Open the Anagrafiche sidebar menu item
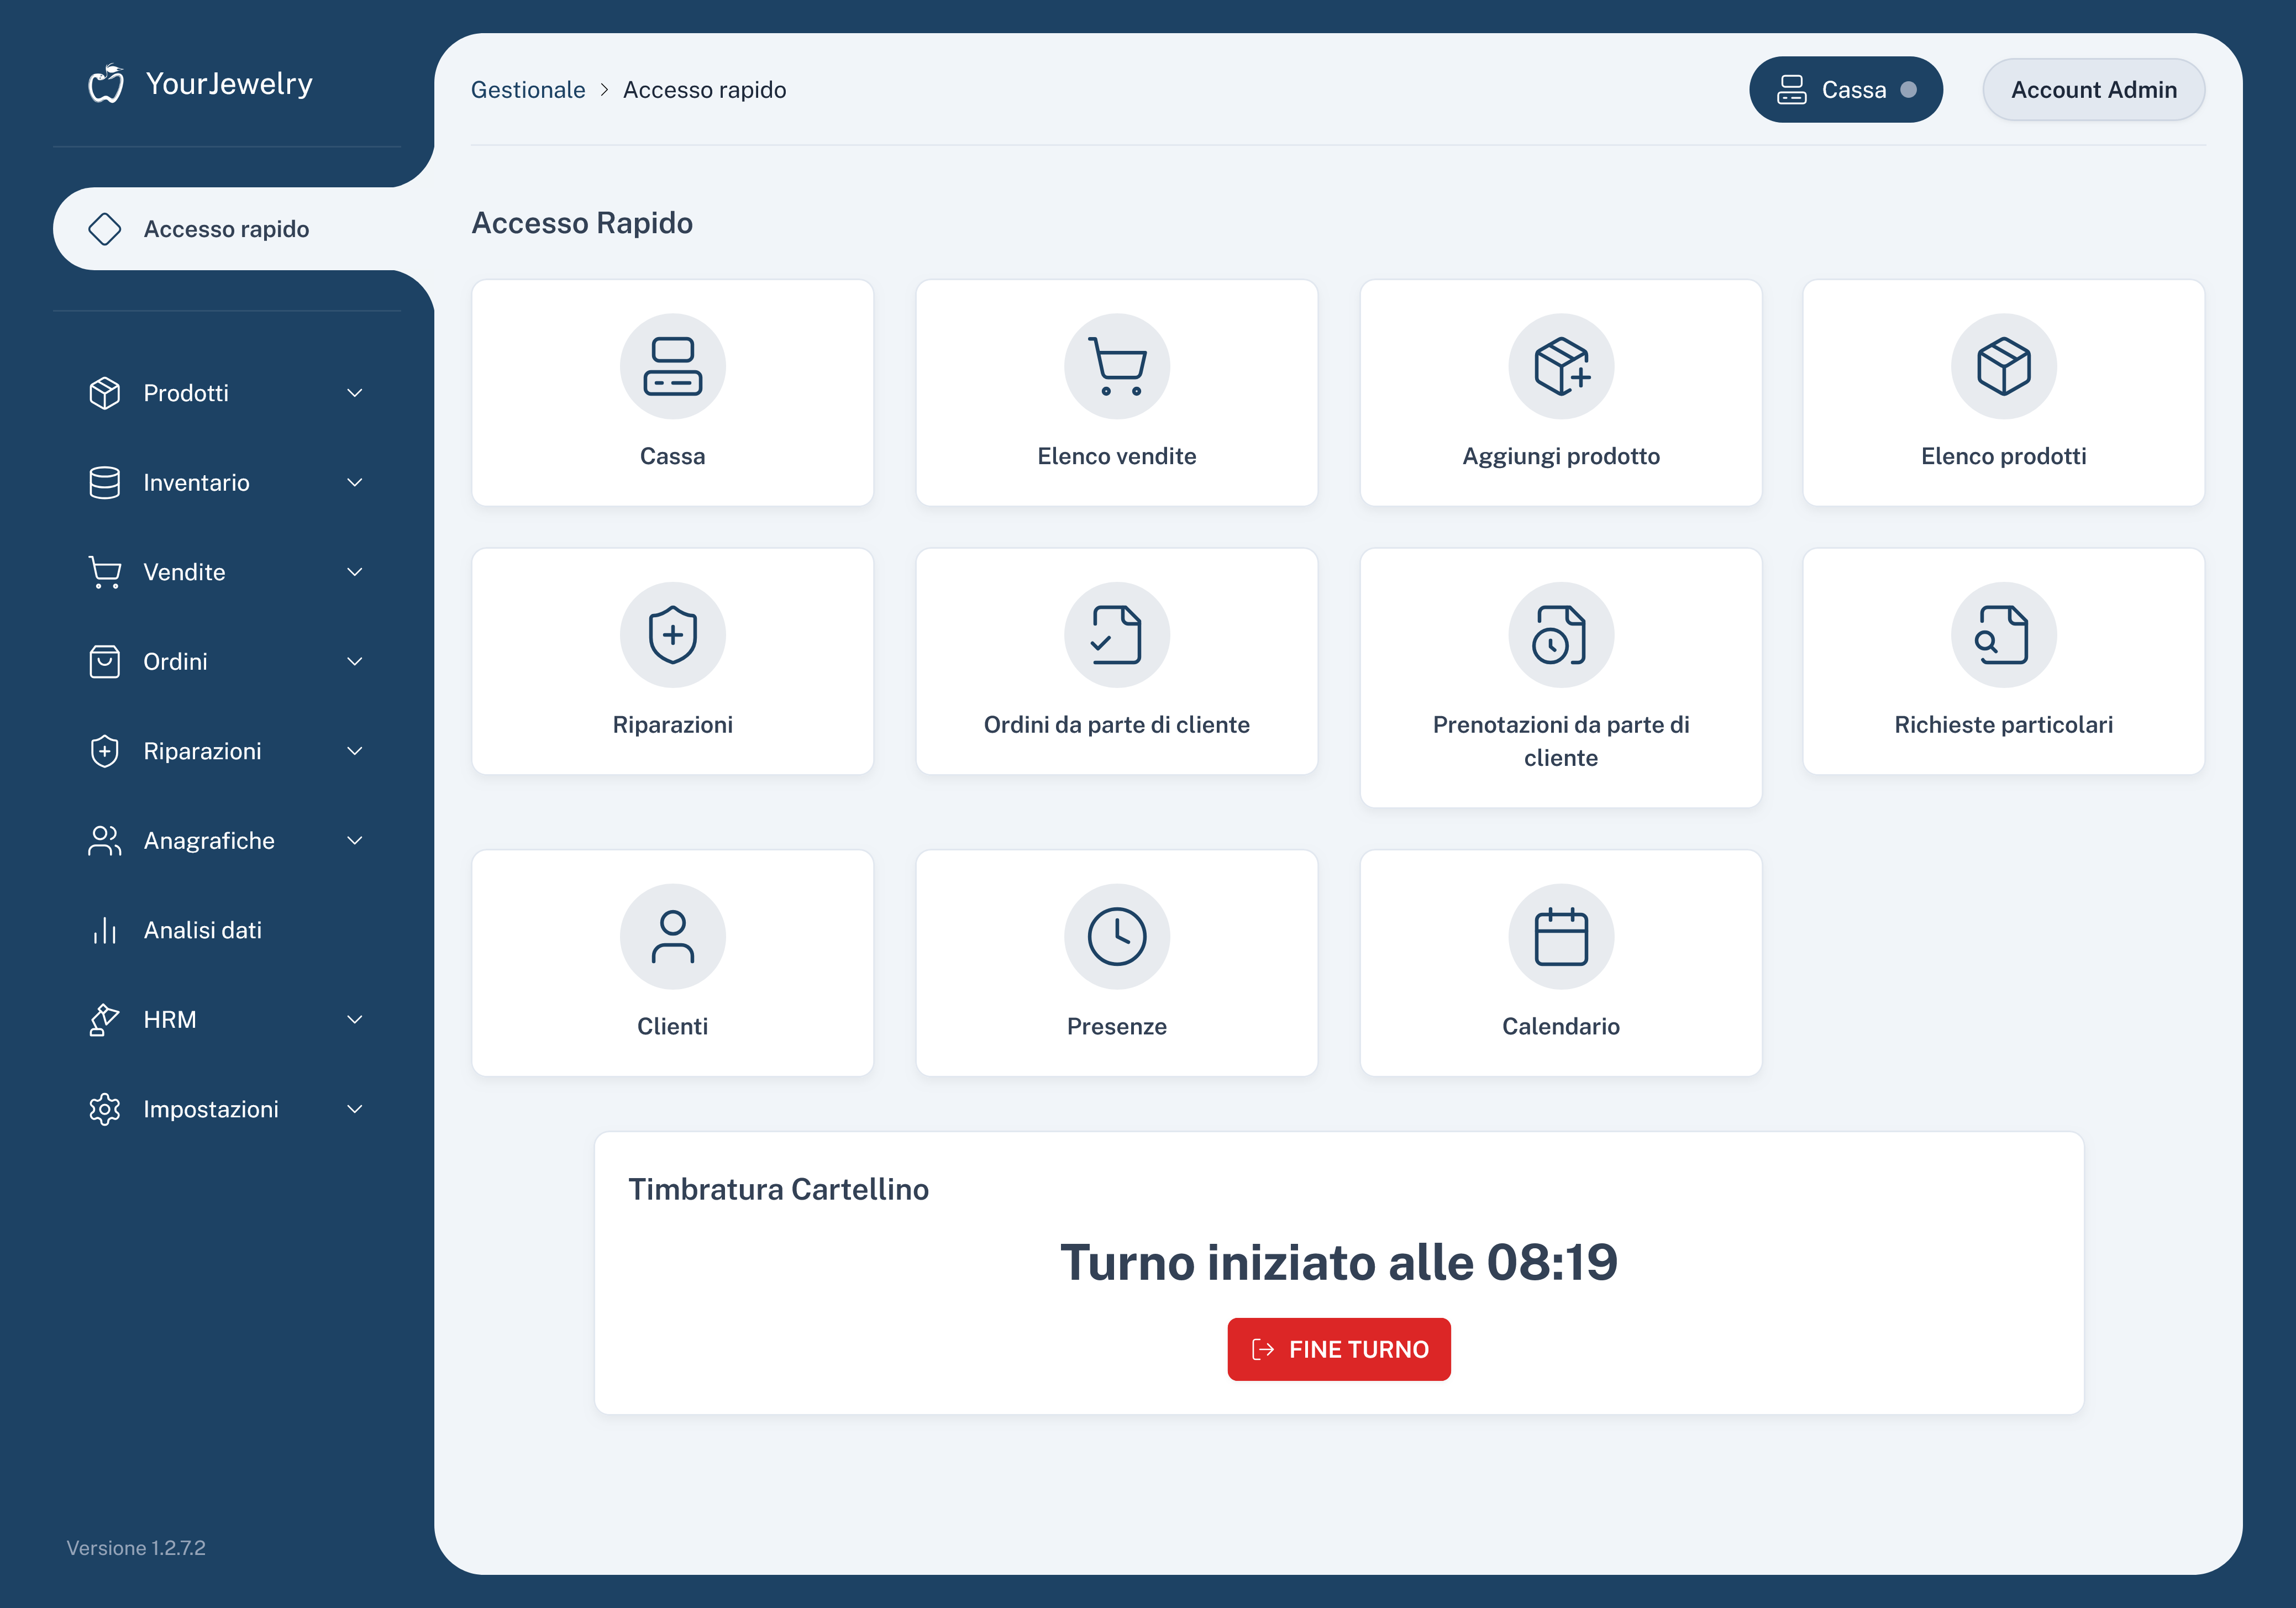This screenshot has height=1608, width=2296. (x=227, y=841)
